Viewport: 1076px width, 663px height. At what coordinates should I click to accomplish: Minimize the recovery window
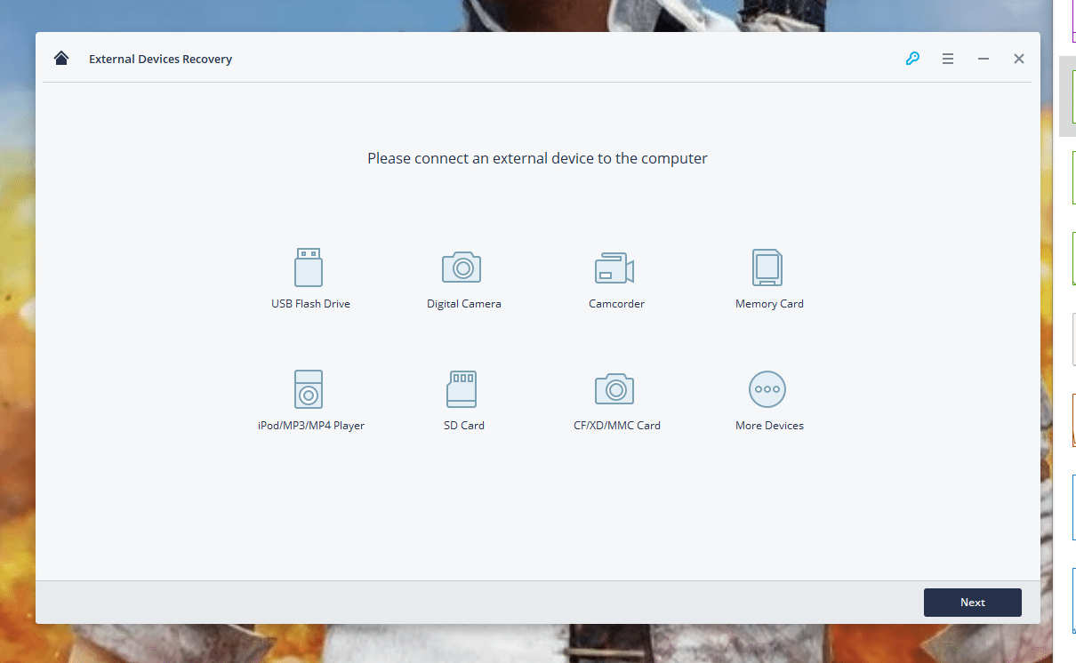984,59
